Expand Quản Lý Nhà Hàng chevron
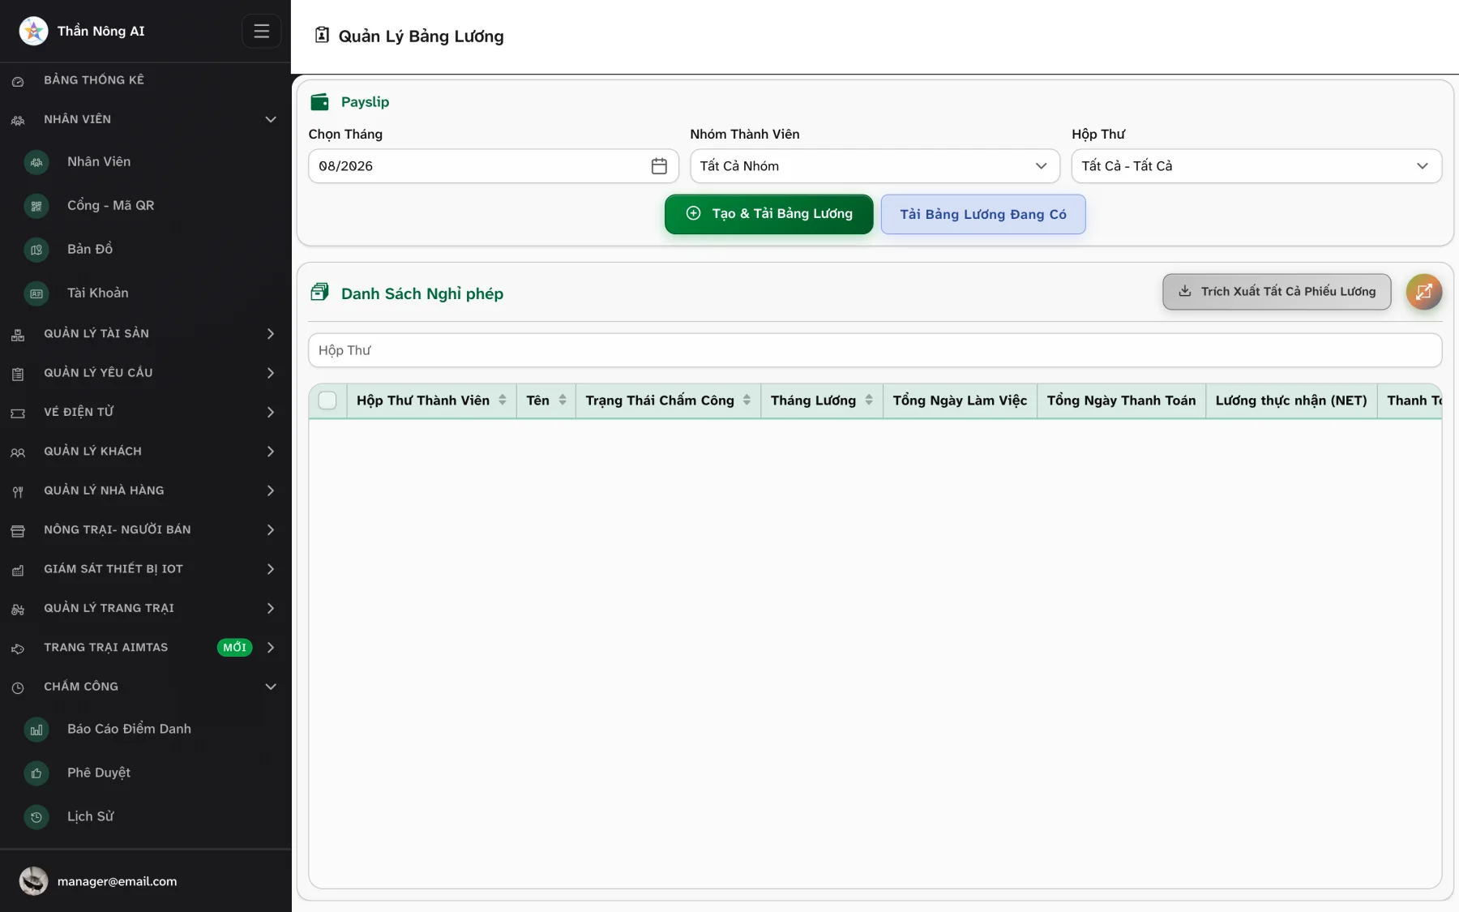 coord(271,490)
